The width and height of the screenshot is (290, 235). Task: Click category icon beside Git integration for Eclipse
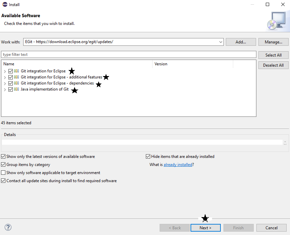click(16, 71)
